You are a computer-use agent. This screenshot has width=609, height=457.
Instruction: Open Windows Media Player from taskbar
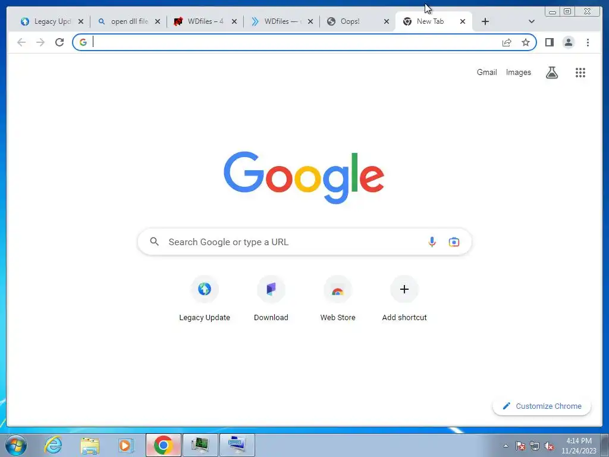click(x=125, y=445)
